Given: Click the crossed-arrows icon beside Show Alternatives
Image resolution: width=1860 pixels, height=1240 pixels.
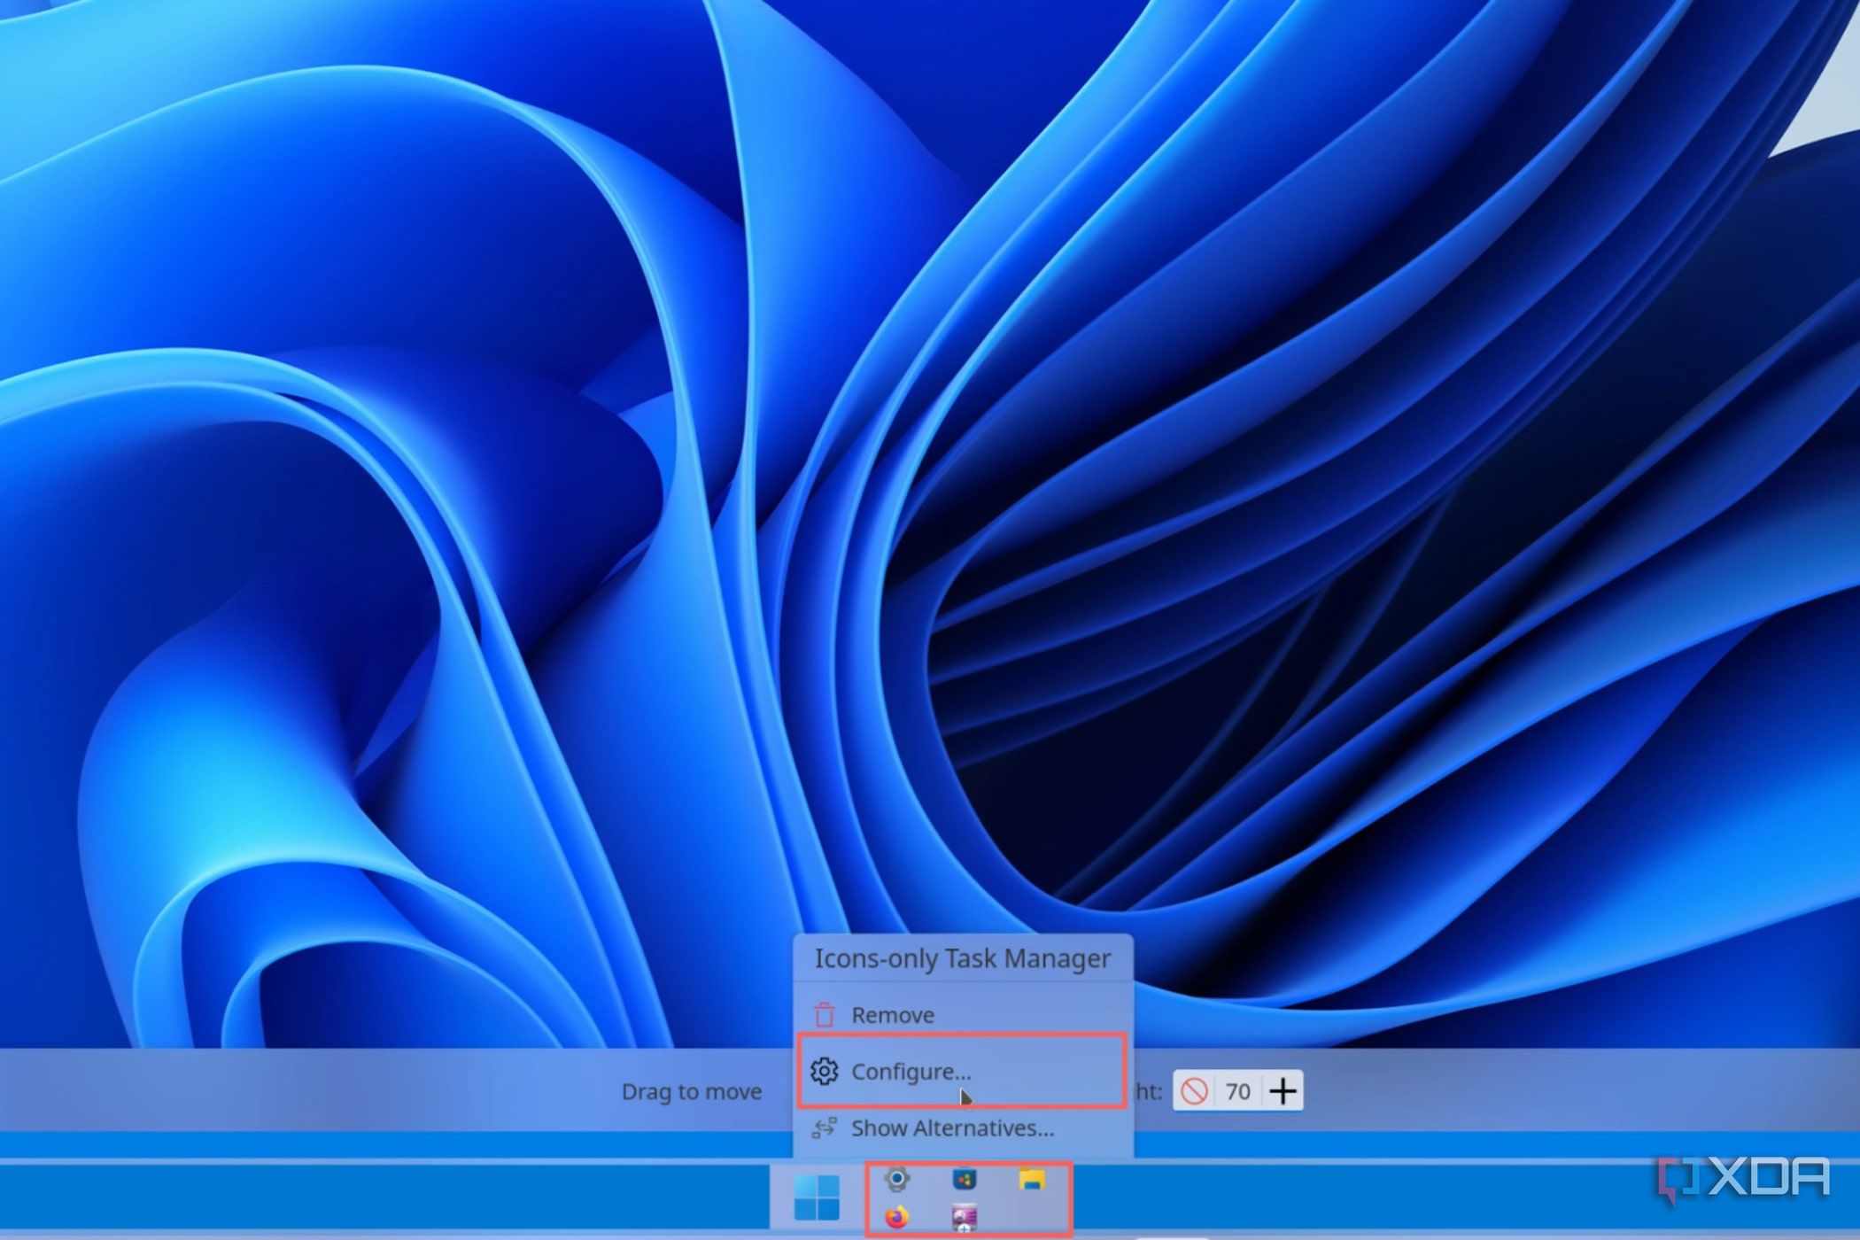Looking at the screenshot, I should (825, 1128).
